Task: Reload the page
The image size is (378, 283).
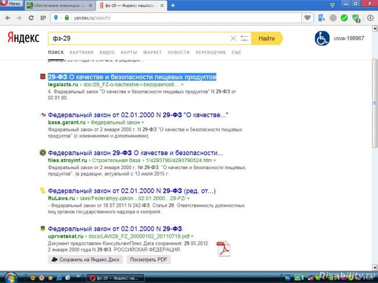Action: click(31, 18)
